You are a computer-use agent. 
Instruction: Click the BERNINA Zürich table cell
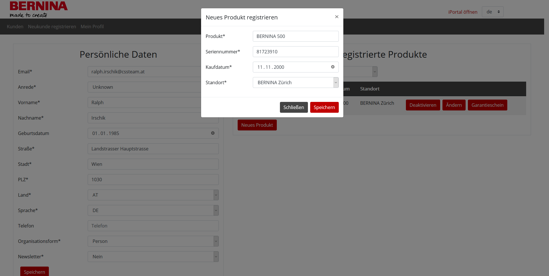(377, 103)
